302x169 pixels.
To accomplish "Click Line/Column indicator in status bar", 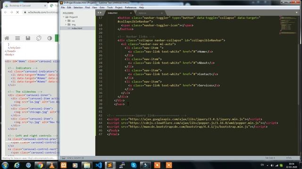I will click(75, 158).
